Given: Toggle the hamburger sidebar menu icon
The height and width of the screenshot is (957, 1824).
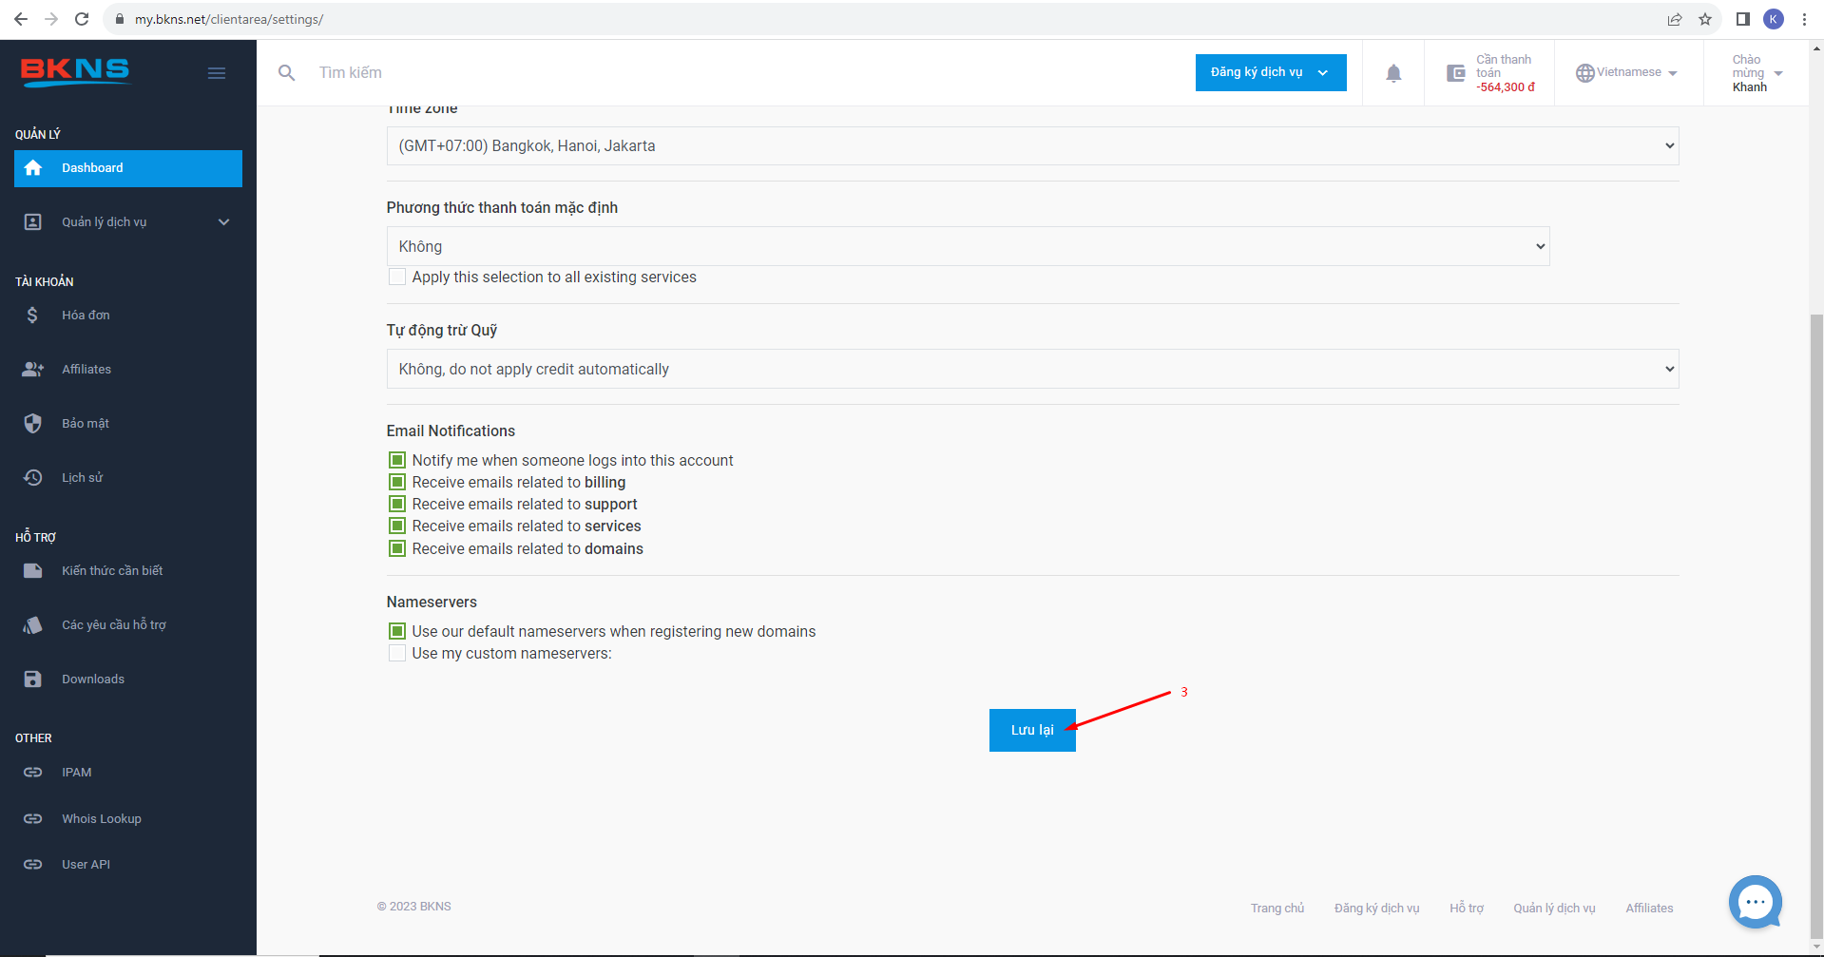Looking at the screenshot, I should tap(217, 73).
